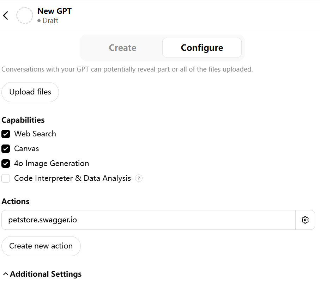This screenshot has height=289, width=320.
Task: Turn off 4o Image Generation
Action: (6, 164)
